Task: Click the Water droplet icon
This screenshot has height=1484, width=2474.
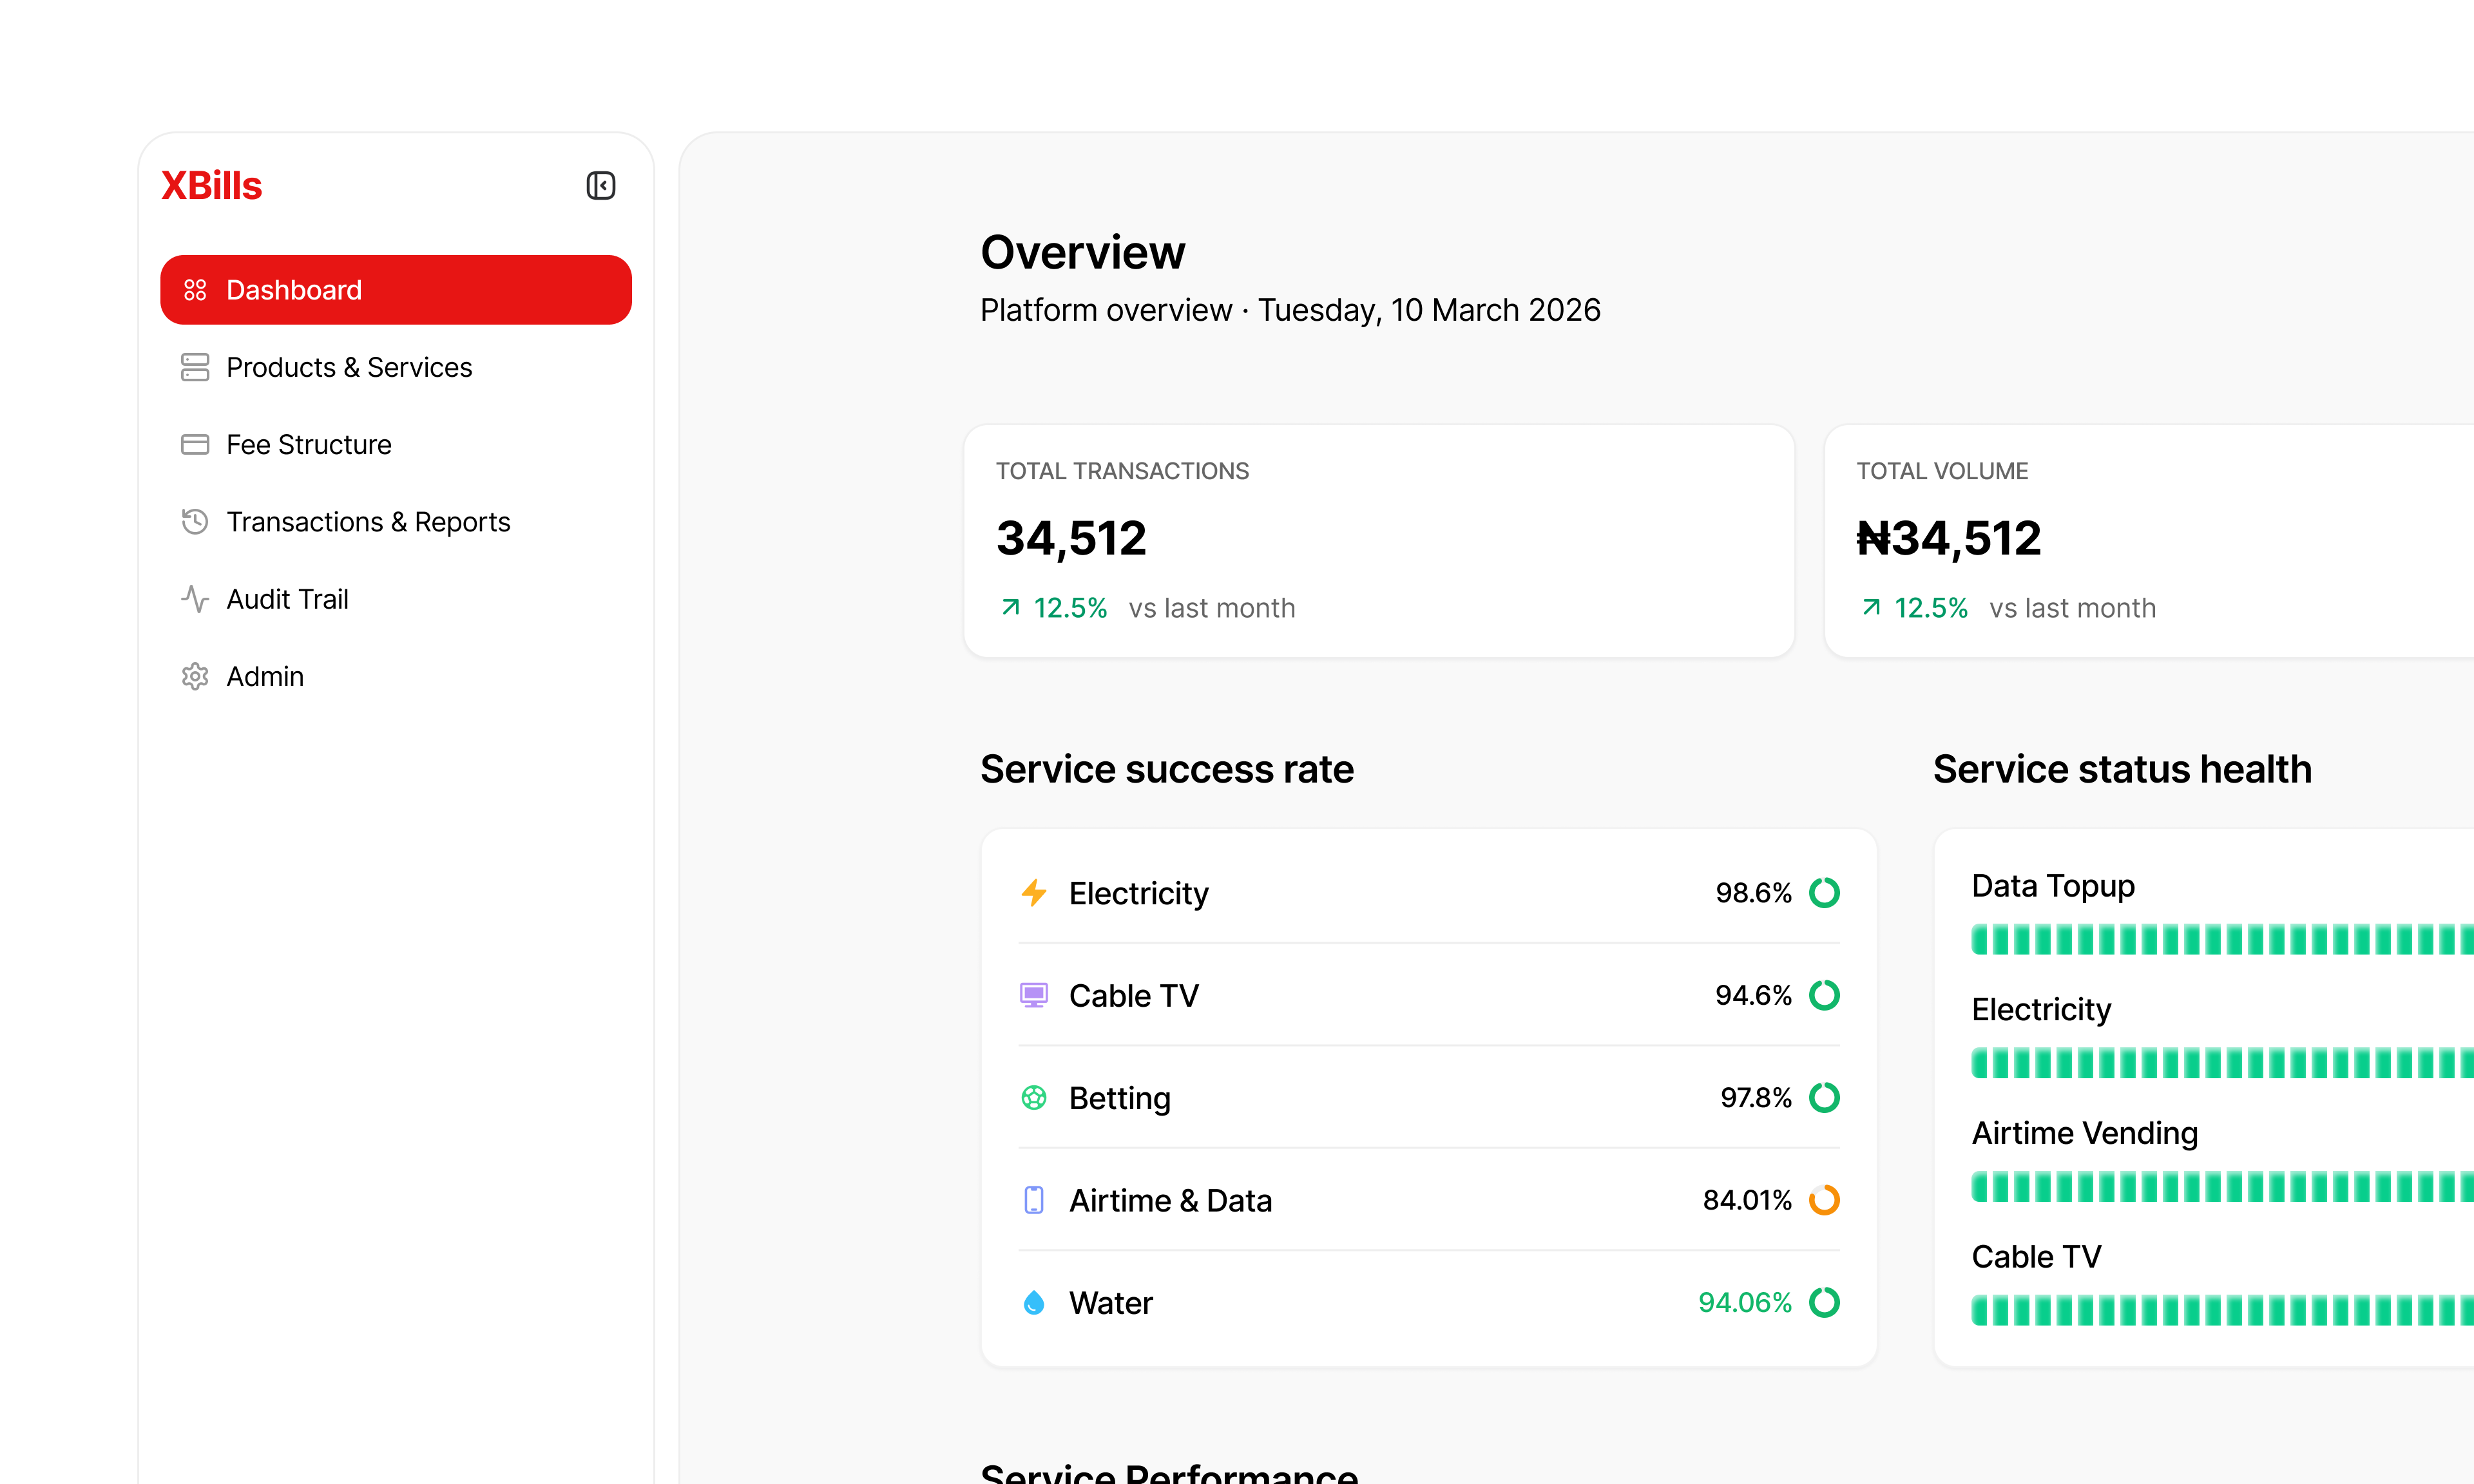Action: (x=1034, y=1302)
